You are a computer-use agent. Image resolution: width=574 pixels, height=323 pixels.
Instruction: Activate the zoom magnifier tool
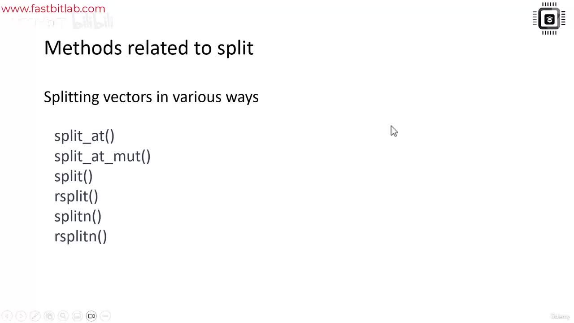tap(63, 316)
